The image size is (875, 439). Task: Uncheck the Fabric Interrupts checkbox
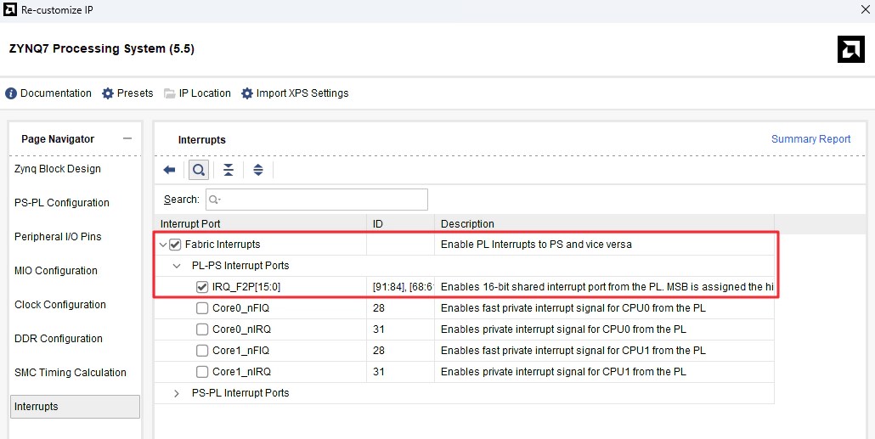[175, 245]
